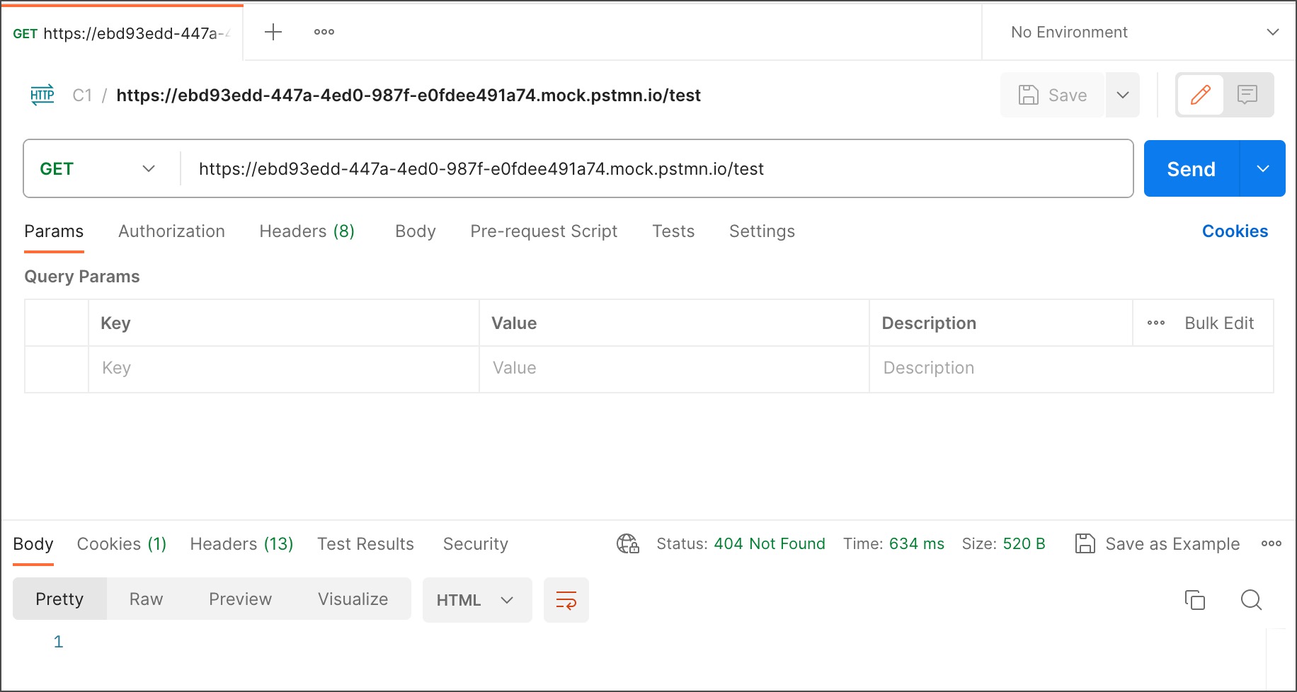The height and width of the screenshot is (692, 1297).
Task: Click the Key input field under Query Params
Action: 283,368
